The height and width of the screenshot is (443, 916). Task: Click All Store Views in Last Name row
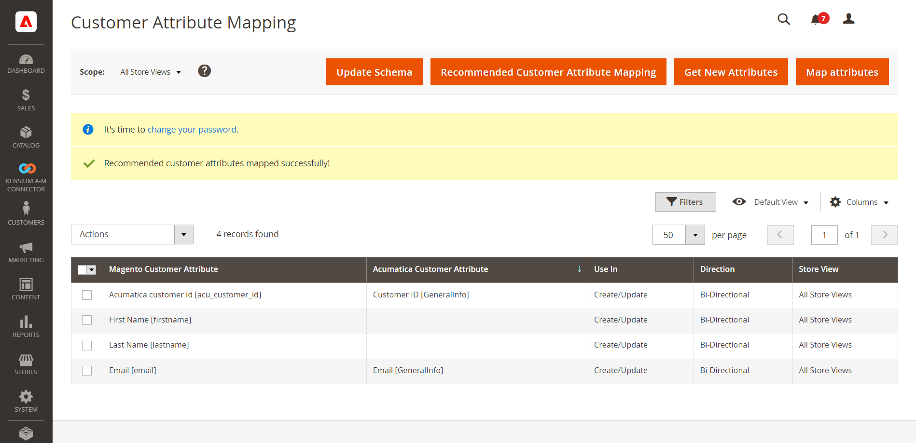(825, 345)
